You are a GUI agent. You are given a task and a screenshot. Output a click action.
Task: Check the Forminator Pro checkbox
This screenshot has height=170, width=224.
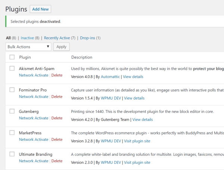[x=12, y=90]
